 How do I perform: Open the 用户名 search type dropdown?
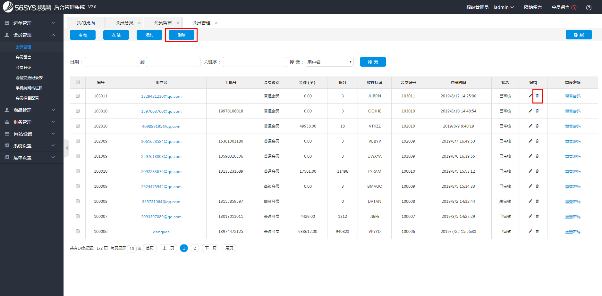[329, 62]
